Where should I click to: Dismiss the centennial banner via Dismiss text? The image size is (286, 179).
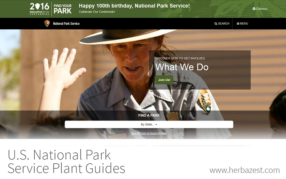pyautogui.click(x=262, y=9)
